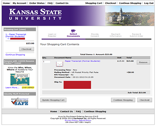Click the envelope icon beside Paper Transcript
This screenshot has height=126, width=156.
click(60, 64)
